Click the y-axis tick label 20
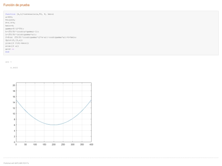 14,85
